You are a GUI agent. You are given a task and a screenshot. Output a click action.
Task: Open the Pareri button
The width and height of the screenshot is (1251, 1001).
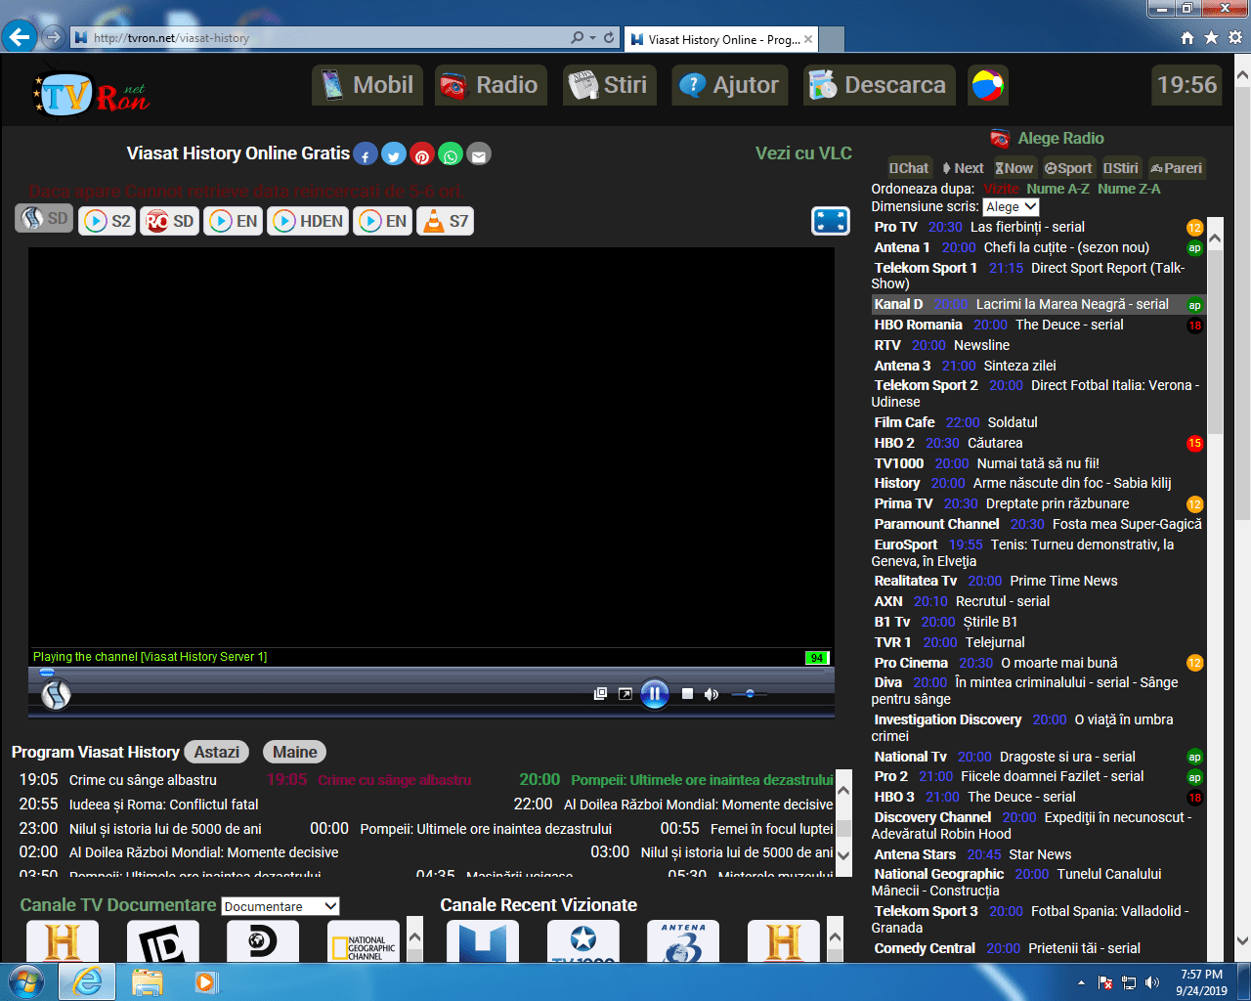[x=1177, y=168]
